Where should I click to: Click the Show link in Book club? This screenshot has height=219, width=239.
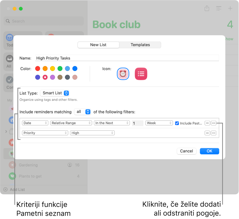[229, 39]
